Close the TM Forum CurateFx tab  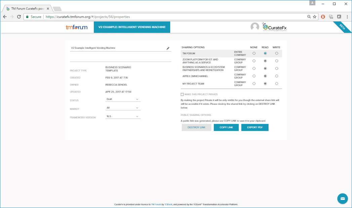[x=48, y=9]
